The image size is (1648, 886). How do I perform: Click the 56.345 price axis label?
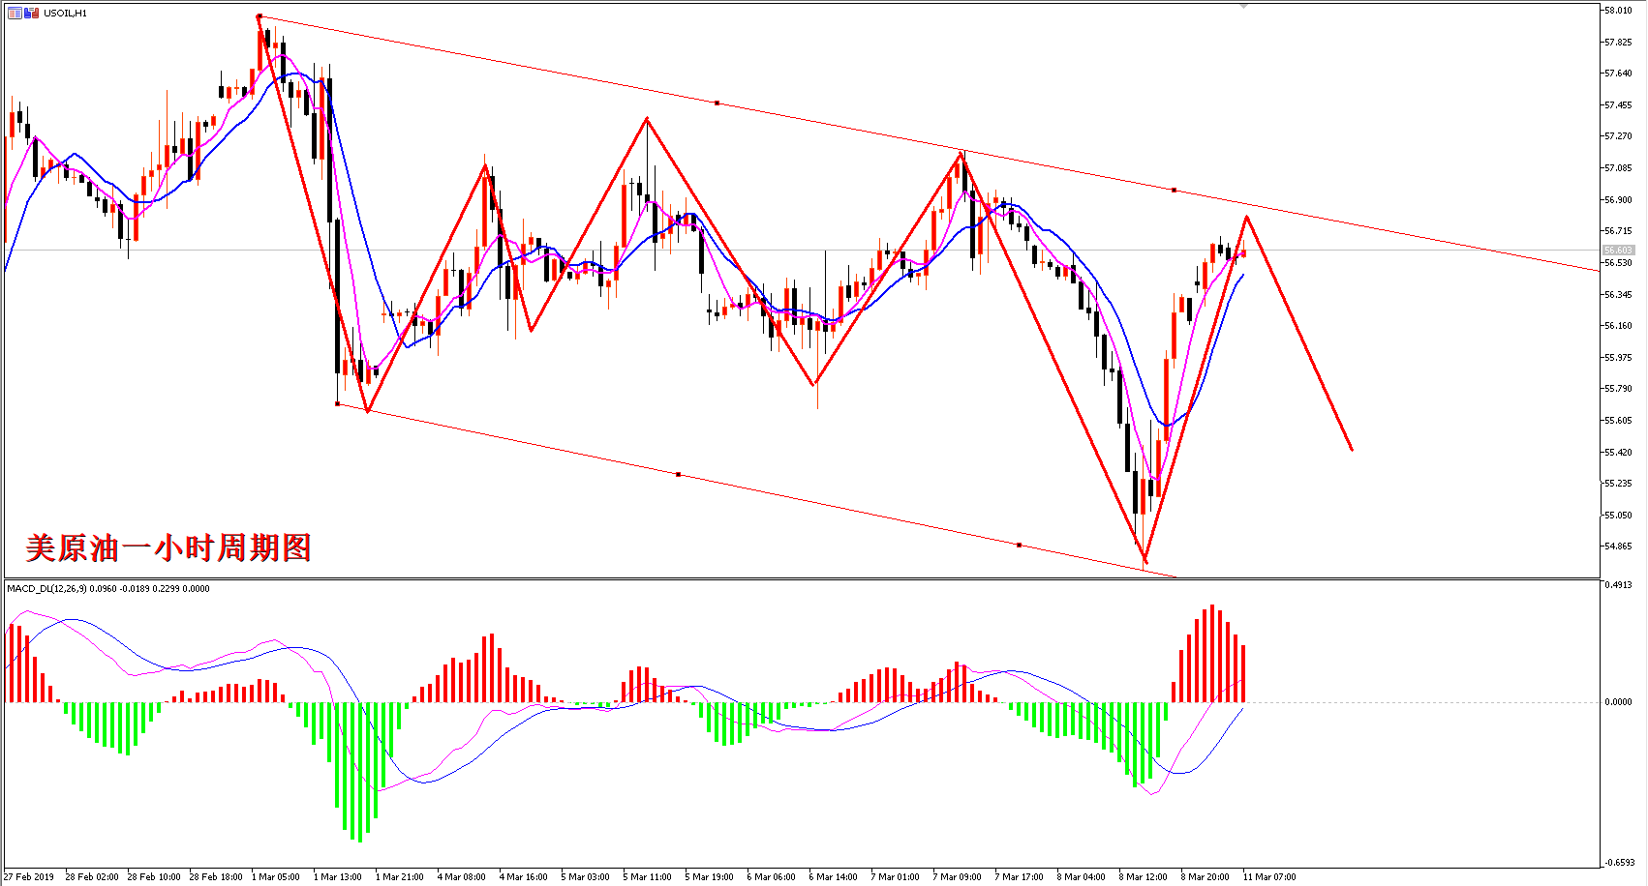click(1618, 294)
